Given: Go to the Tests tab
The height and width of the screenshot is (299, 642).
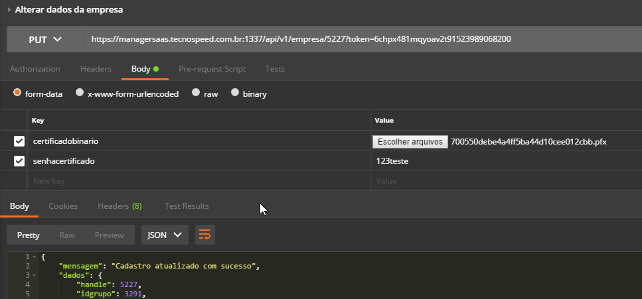Looking at the screenshot, I should [275, 69].
